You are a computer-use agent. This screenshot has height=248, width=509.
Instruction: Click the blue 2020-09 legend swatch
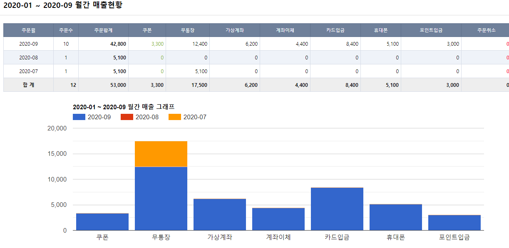[x=79, y=117]
